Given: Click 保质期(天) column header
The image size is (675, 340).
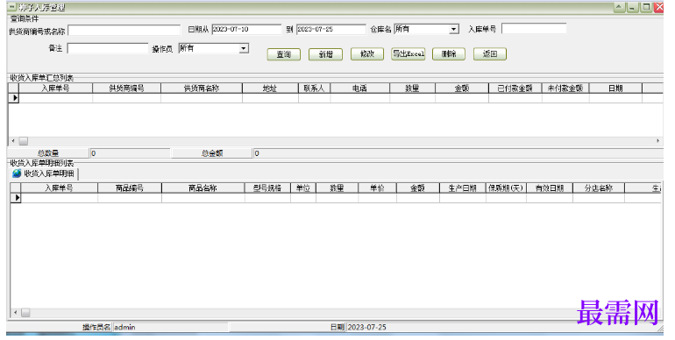Looking at the screenshot, I should (x=506, y=188).
